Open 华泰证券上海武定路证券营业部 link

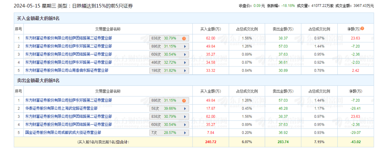(x=61, y=109)
